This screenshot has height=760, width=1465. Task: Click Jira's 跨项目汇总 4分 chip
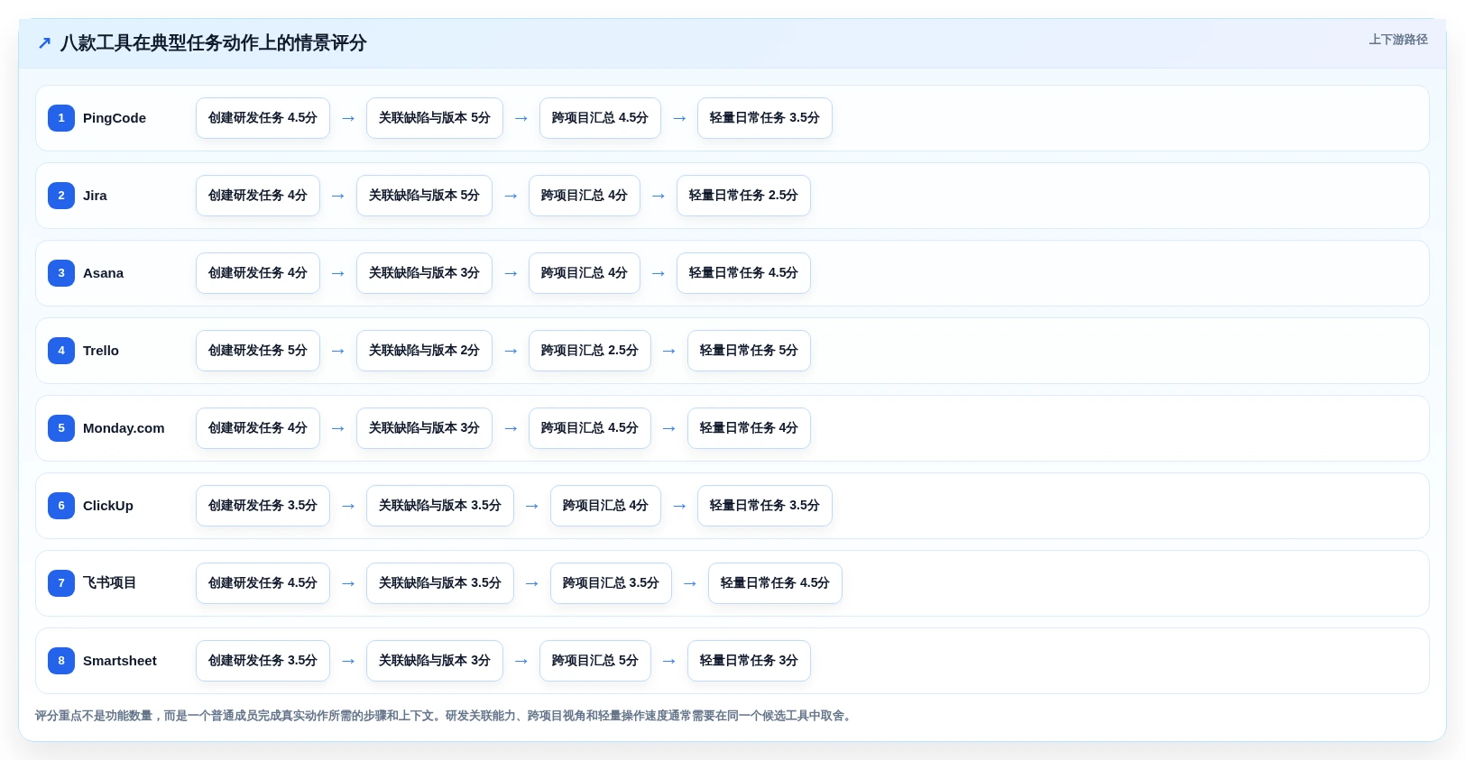(585, 196)
